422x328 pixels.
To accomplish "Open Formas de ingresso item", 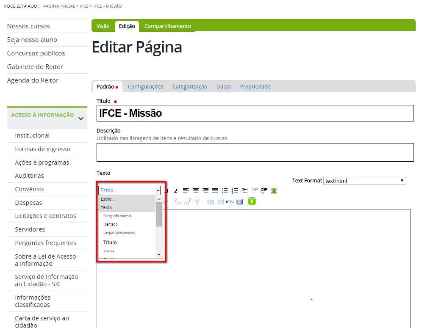I will tap(42, 149).
